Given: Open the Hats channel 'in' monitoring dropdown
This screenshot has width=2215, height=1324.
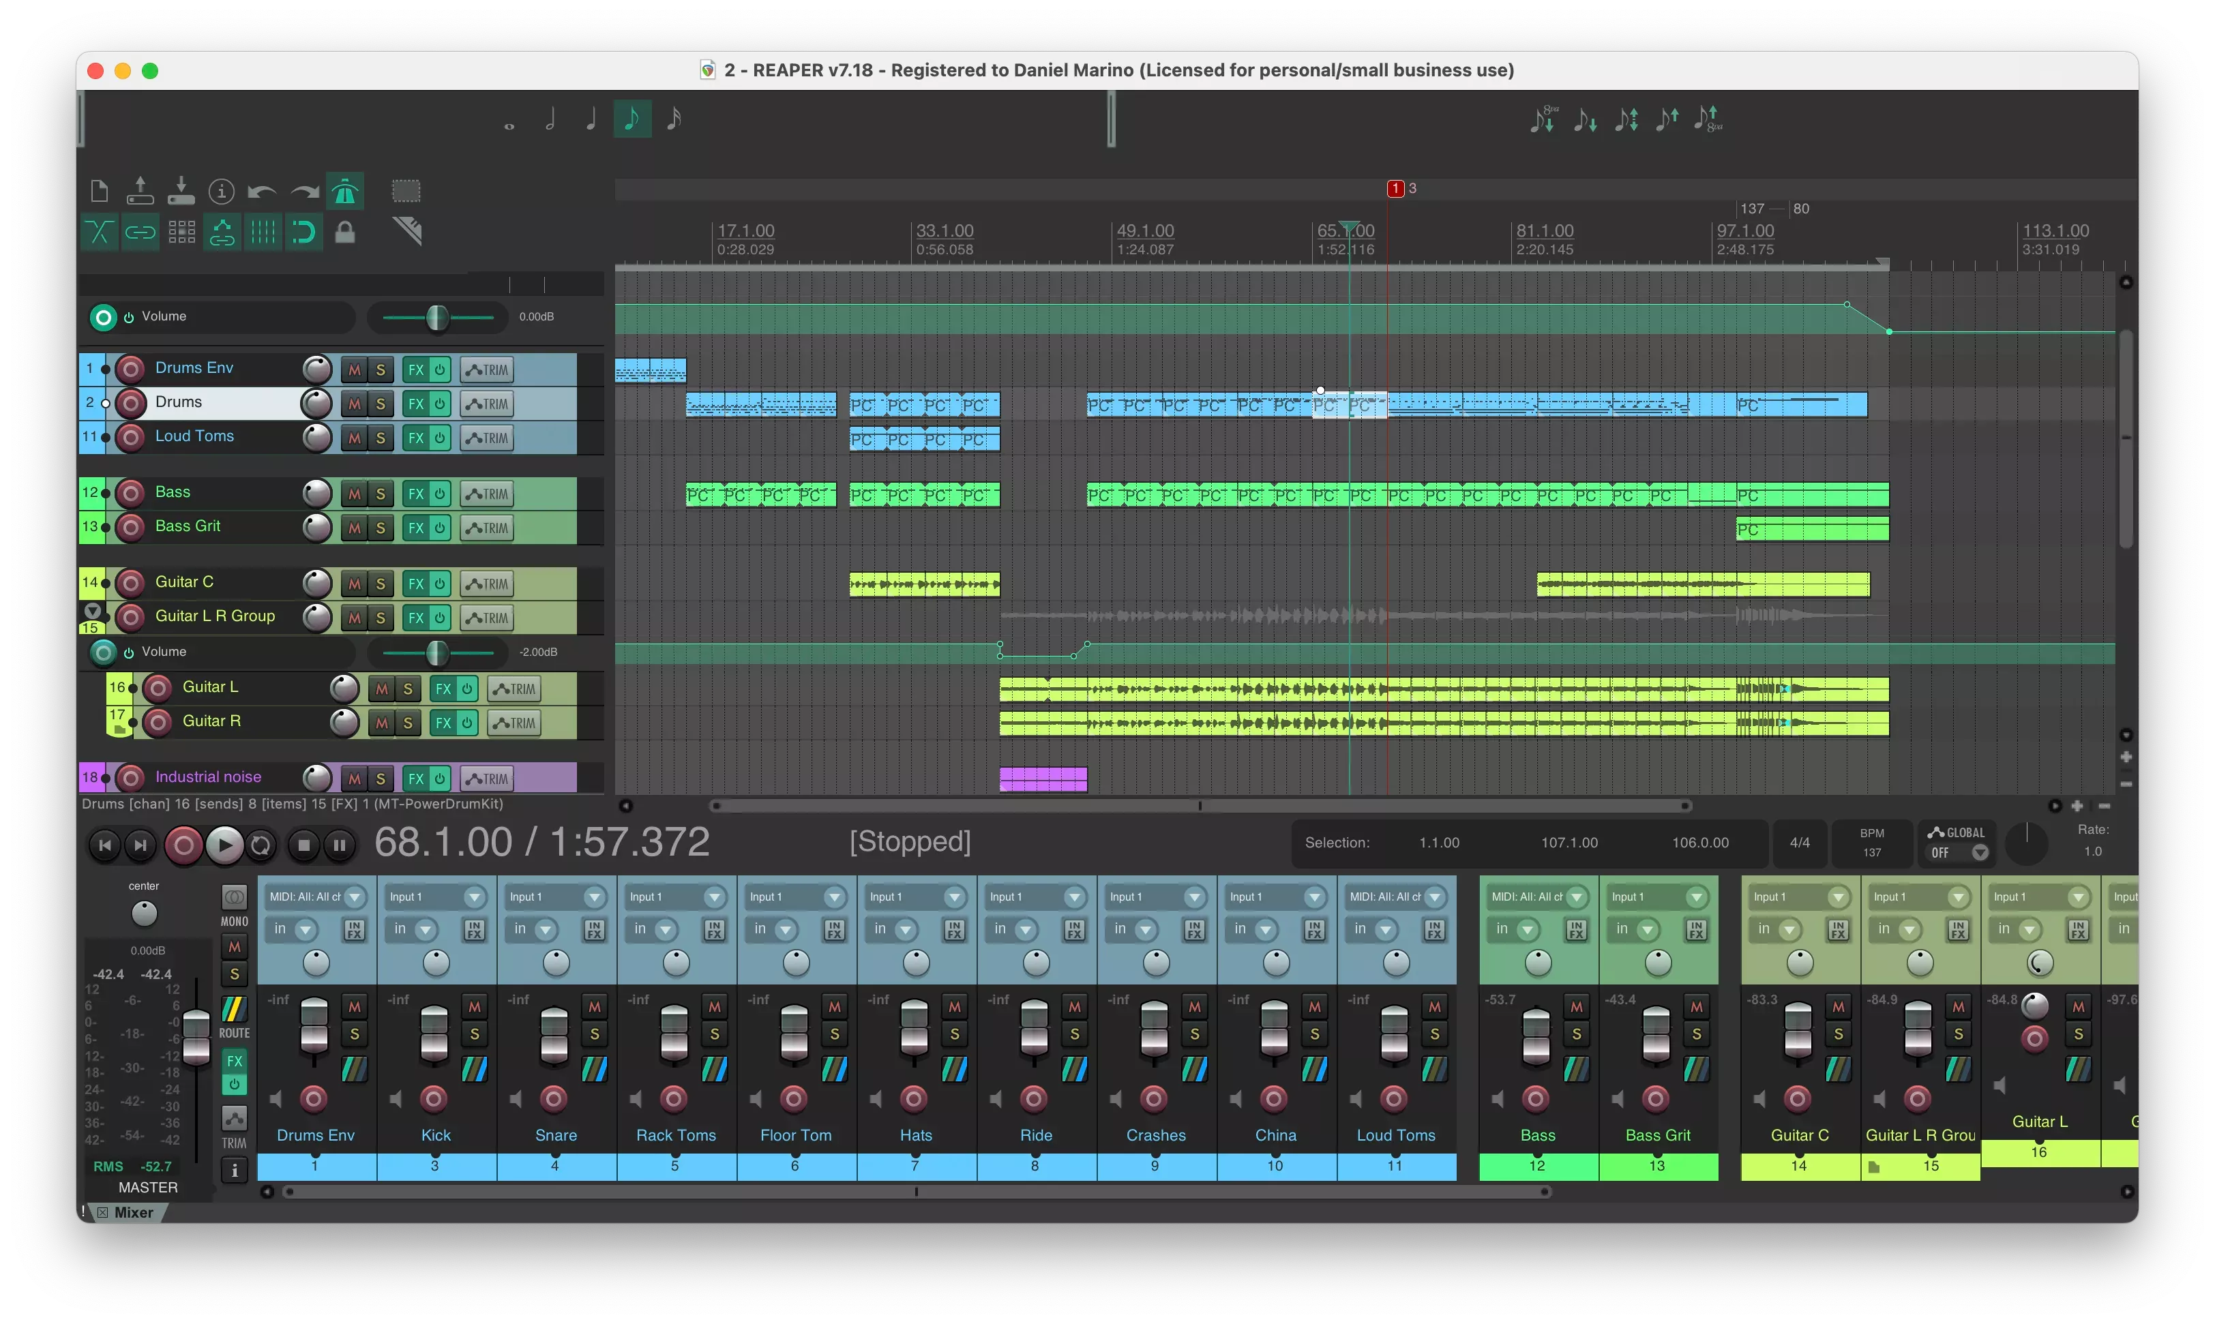Looking at the screenshot, I should 893,930.
